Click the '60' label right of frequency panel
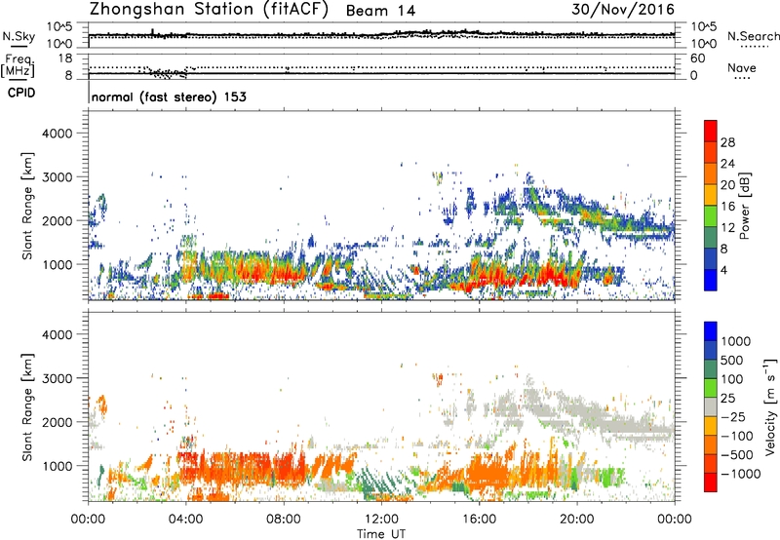The width and height of the screenshot is (780, 540). 697,58
